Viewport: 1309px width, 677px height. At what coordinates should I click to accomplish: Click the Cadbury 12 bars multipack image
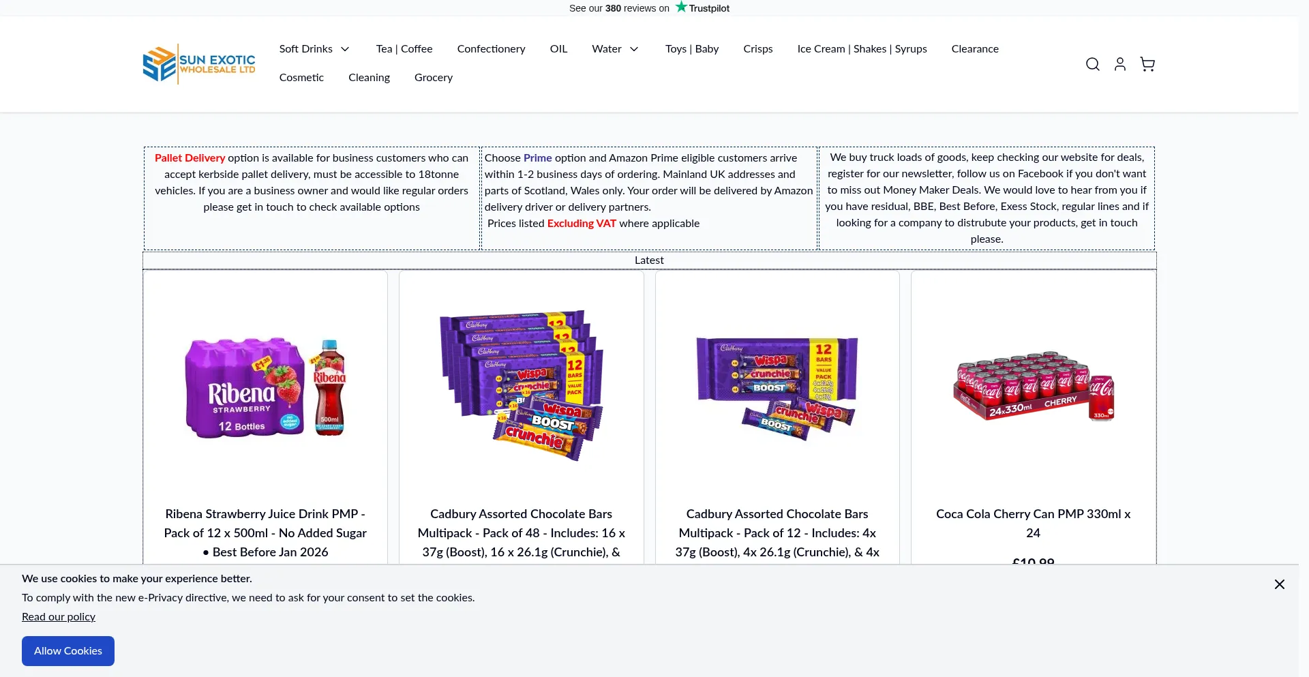click(777, 387)
